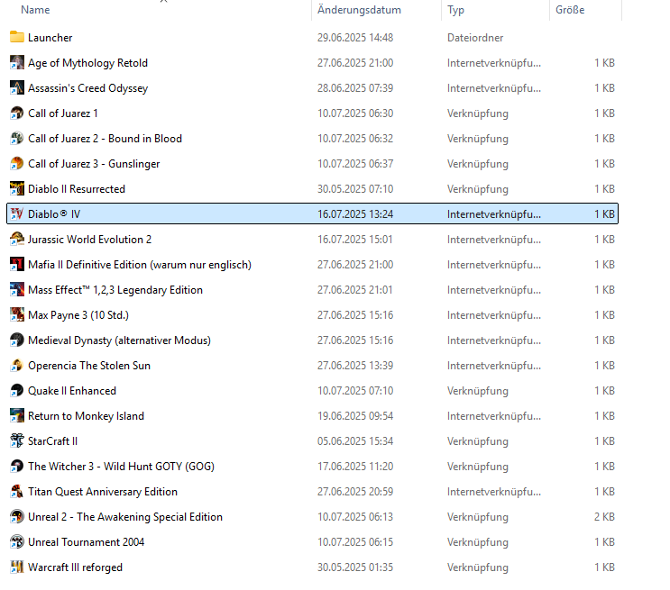Click the 'Diablo® IV' file name

54,213
